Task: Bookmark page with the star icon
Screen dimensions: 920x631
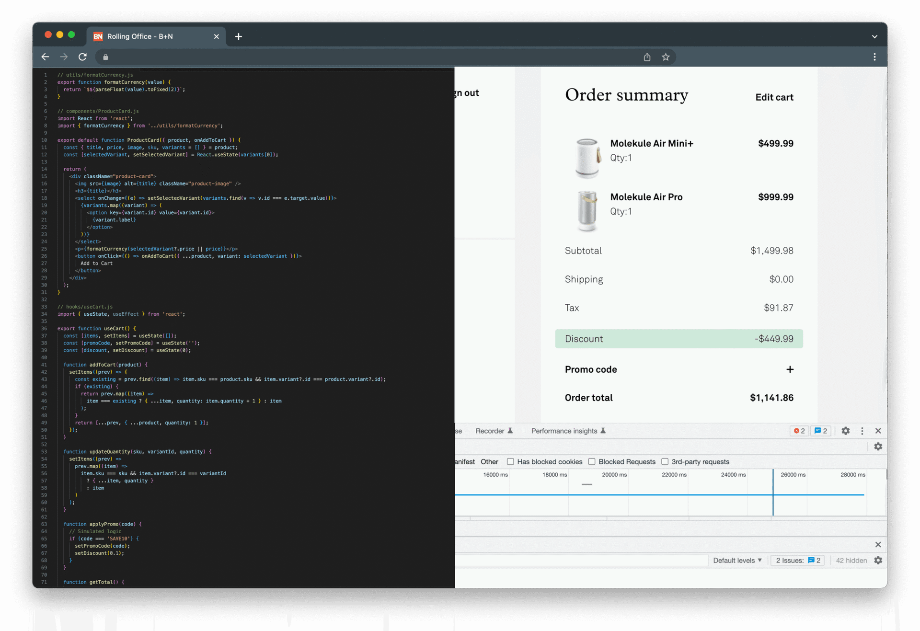Action: click(x=666, y=57)
